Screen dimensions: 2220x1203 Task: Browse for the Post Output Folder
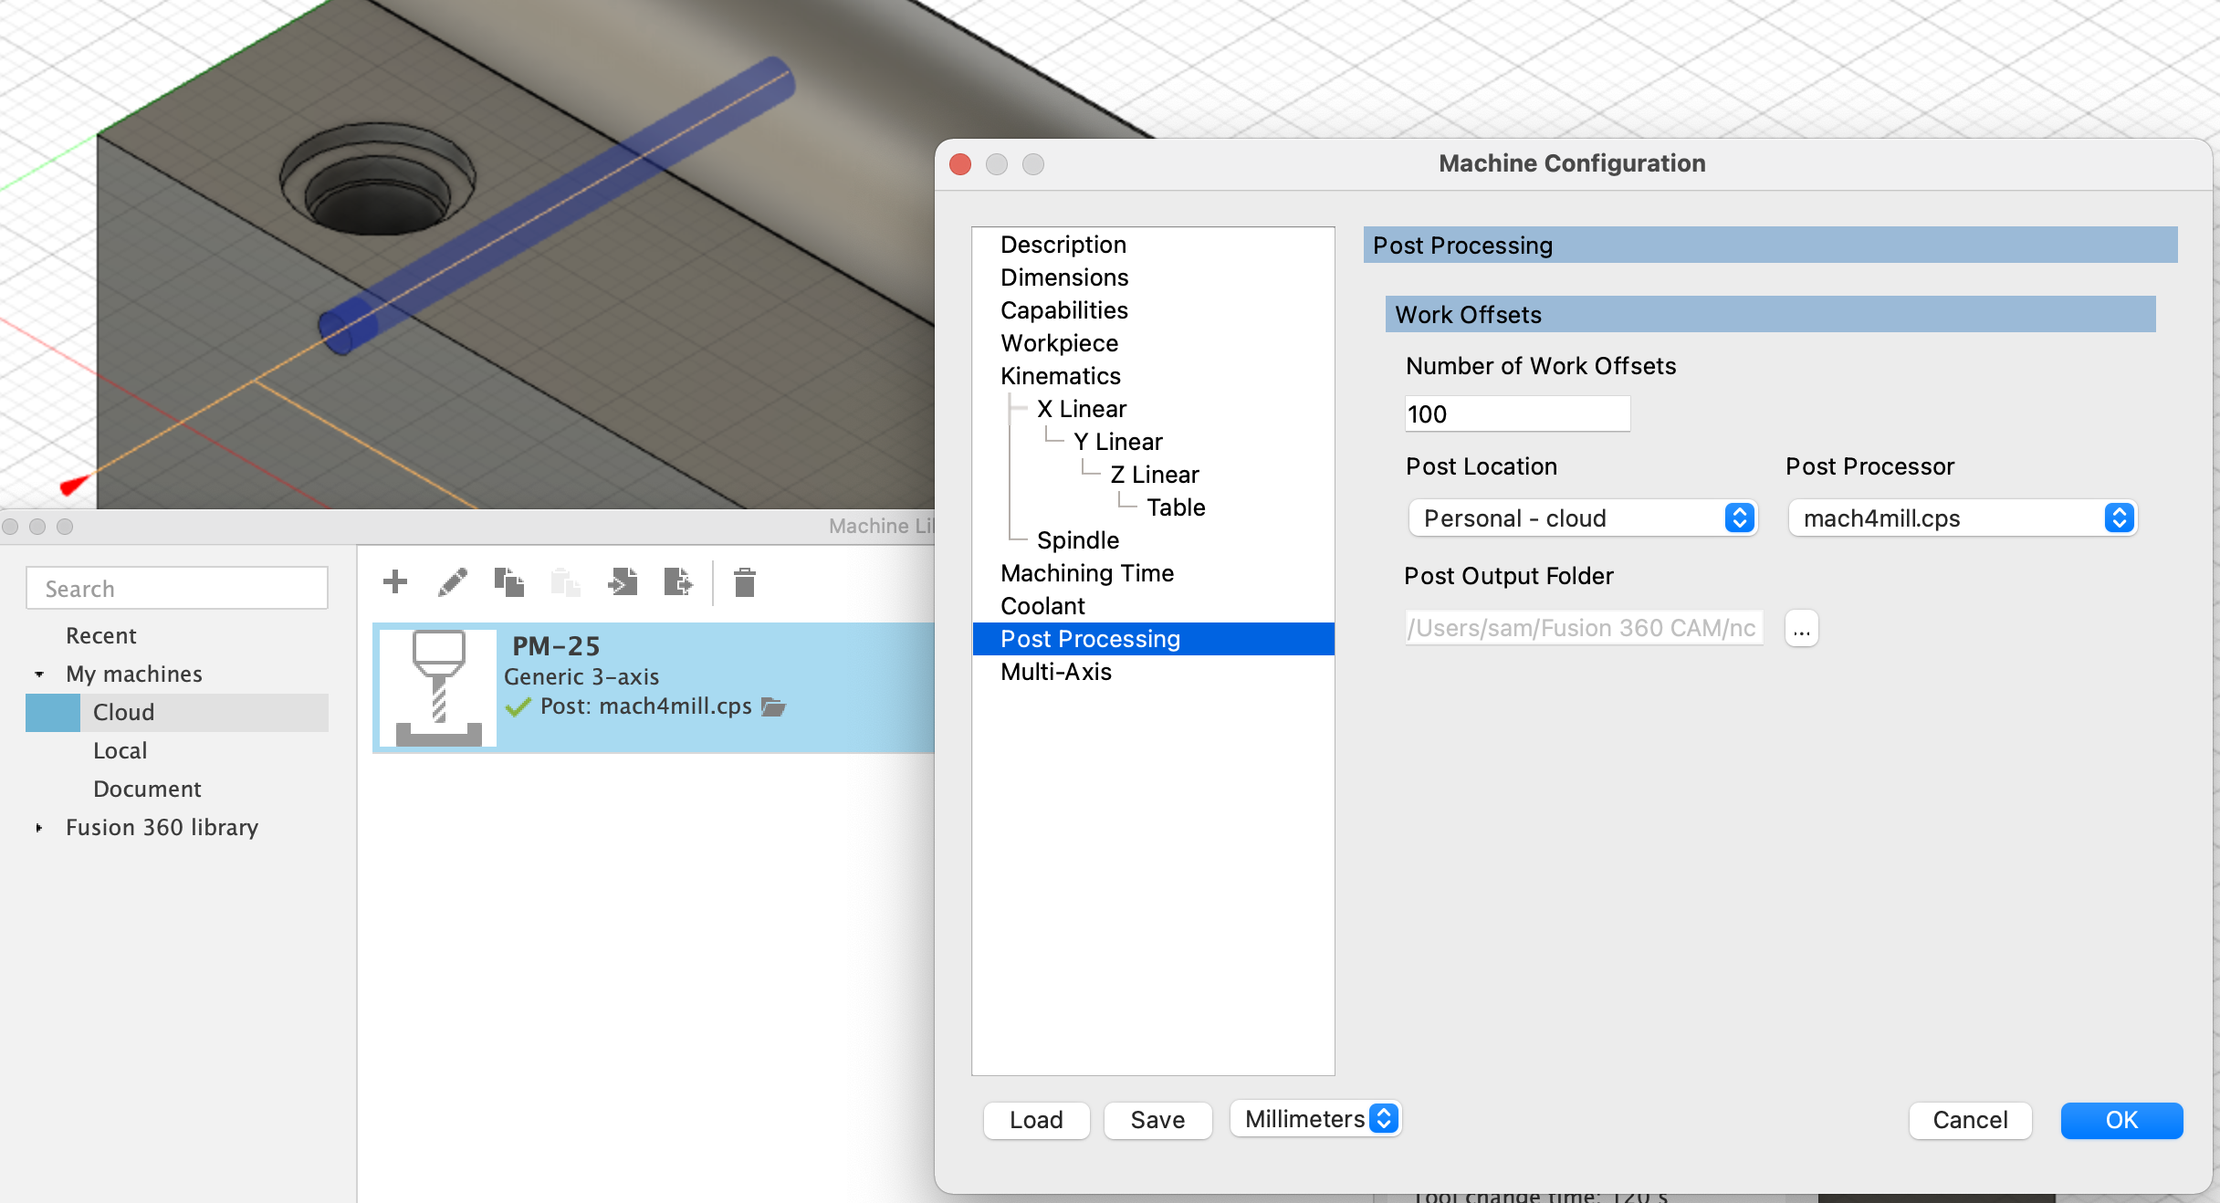tap(1799, 628)
